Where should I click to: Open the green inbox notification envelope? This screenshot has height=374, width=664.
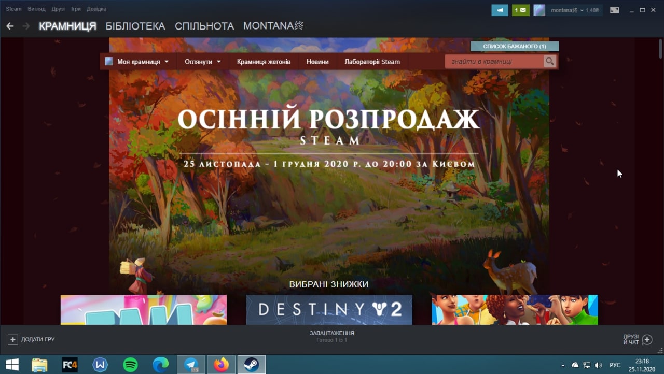coord(521,10)
